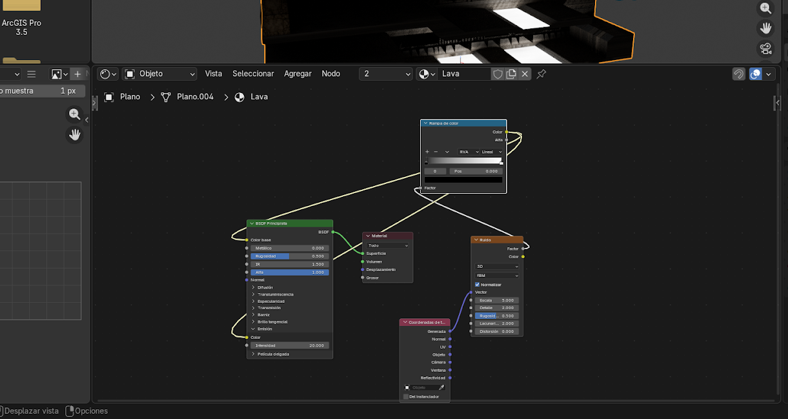Unlink the Lava material with X icon
This screenshot has height=419, width=788.
[x=525, y=74]
